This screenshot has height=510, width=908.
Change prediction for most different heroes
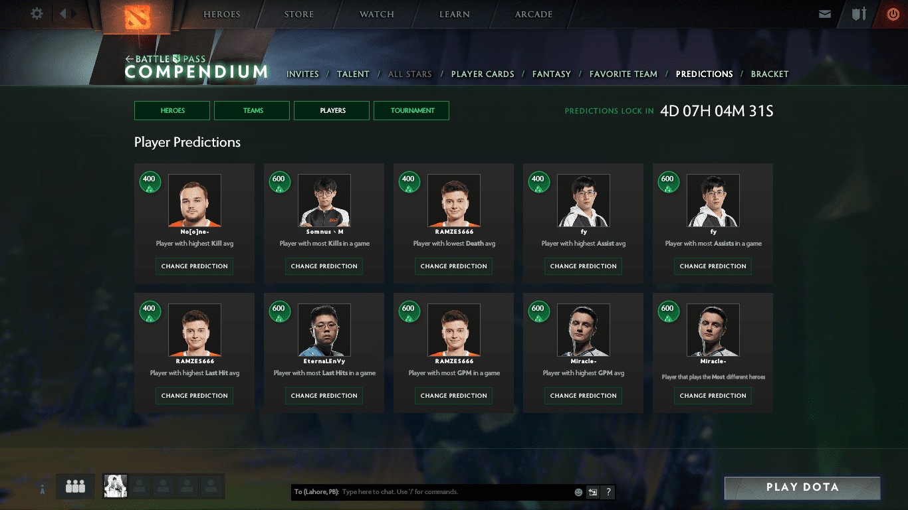click(x=713, y=396)
